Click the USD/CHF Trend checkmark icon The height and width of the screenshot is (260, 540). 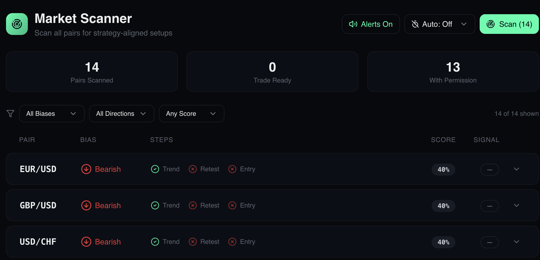[155, 242]
